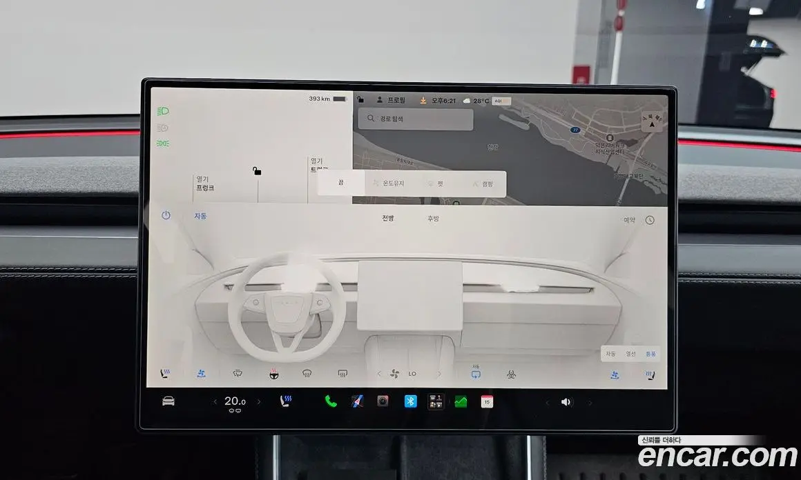Tap the 경로 탐색 navigation search field
Image resolution: width=801 pixels, height=480 pixels.
pyautogui.click(x=416, y=119)
